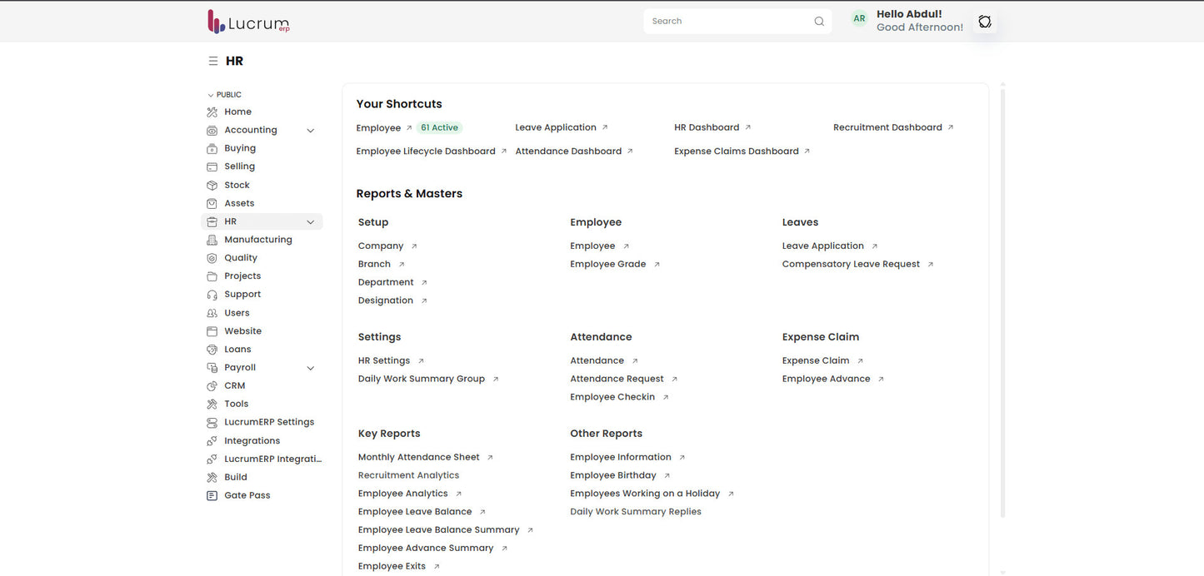Click the CRM module icon
Image resolution: width=1204 pixels, height=576 pixels.
click(211, 385)
